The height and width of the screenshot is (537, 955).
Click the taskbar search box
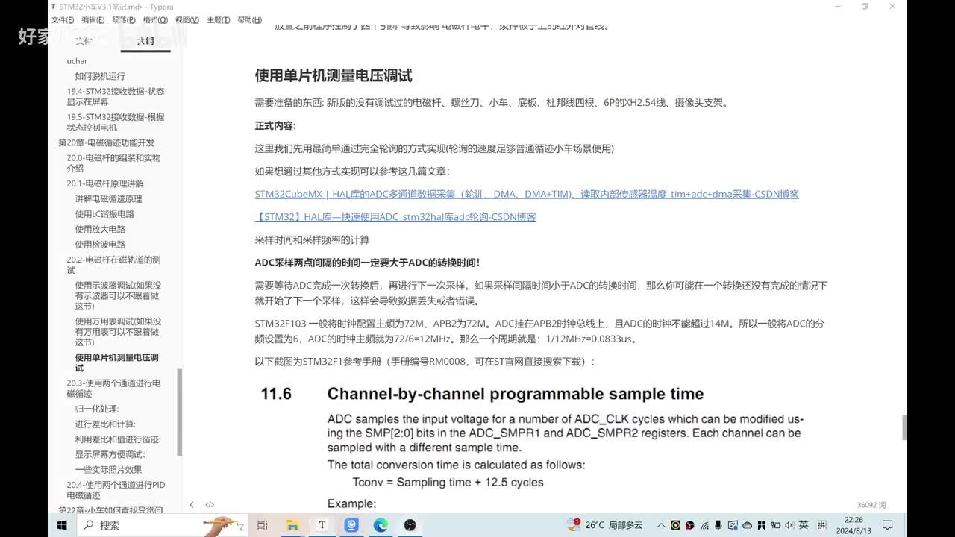point(164,525)
